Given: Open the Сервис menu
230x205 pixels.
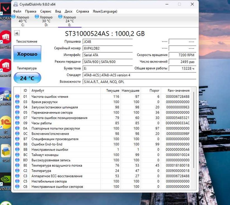Looking at the screenshot, I should 46,11.
